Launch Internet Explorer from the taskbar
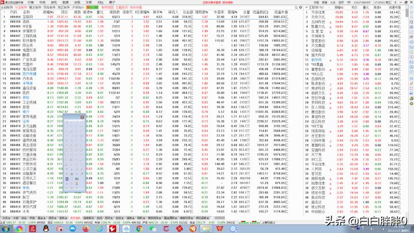 click(x=99, y=229)
